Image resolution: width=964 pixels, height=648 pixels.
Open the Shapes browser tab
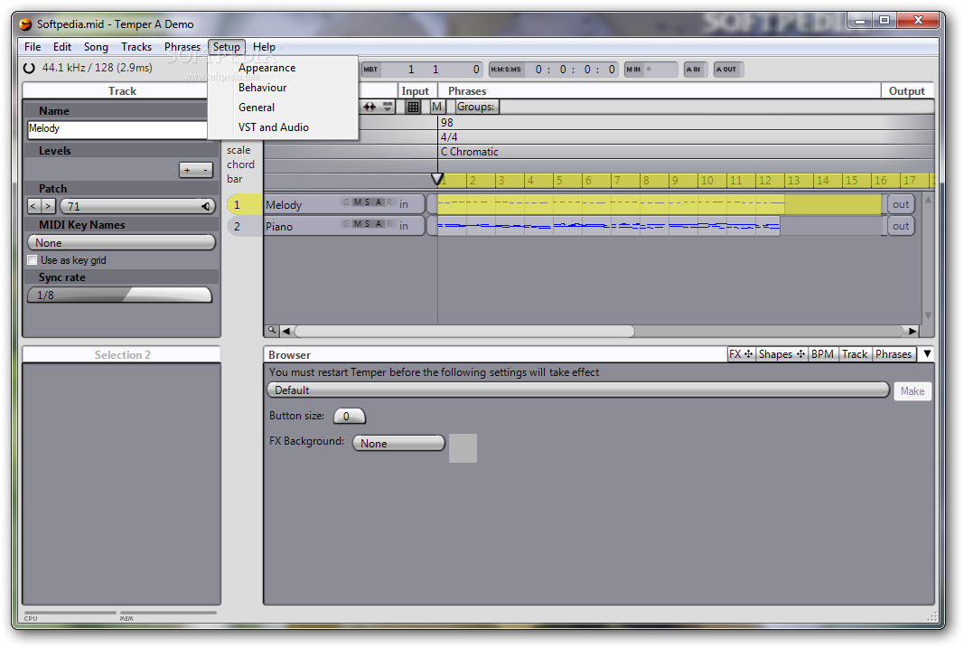coord(781,354)
